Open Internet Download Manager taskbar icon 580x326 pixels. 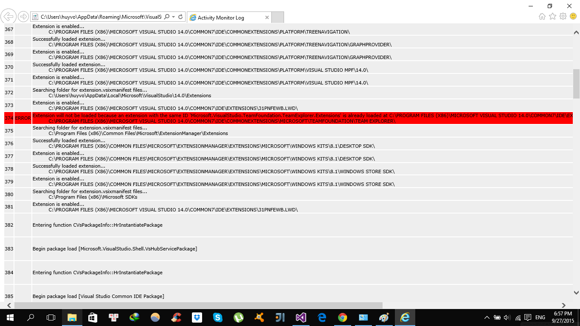tap(135, 318)
